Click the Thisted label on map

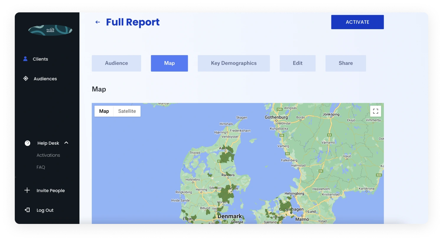pos(195,153)
